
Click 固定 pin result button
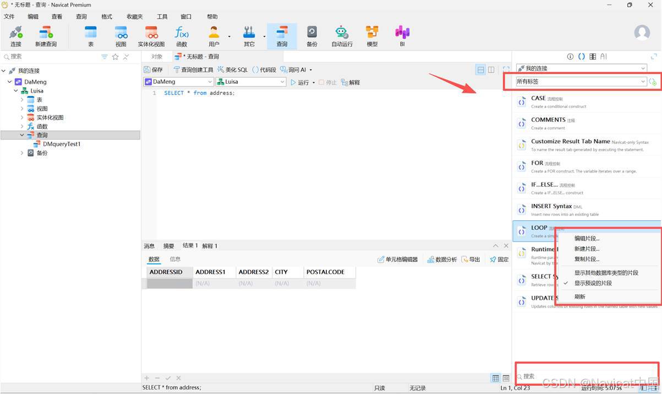[x=499, y=259]
